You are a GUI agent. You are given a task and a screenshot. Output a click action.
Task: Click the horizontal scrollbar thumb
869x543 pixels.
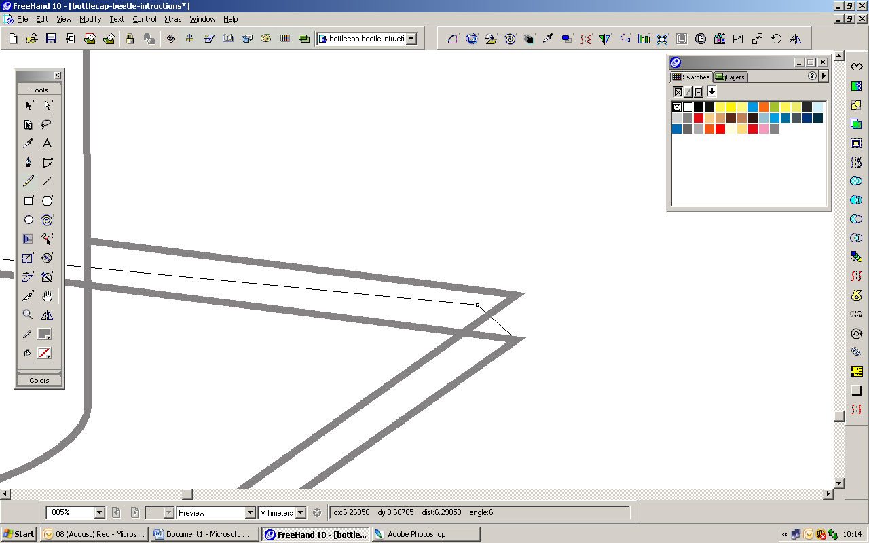pos(187,493)
